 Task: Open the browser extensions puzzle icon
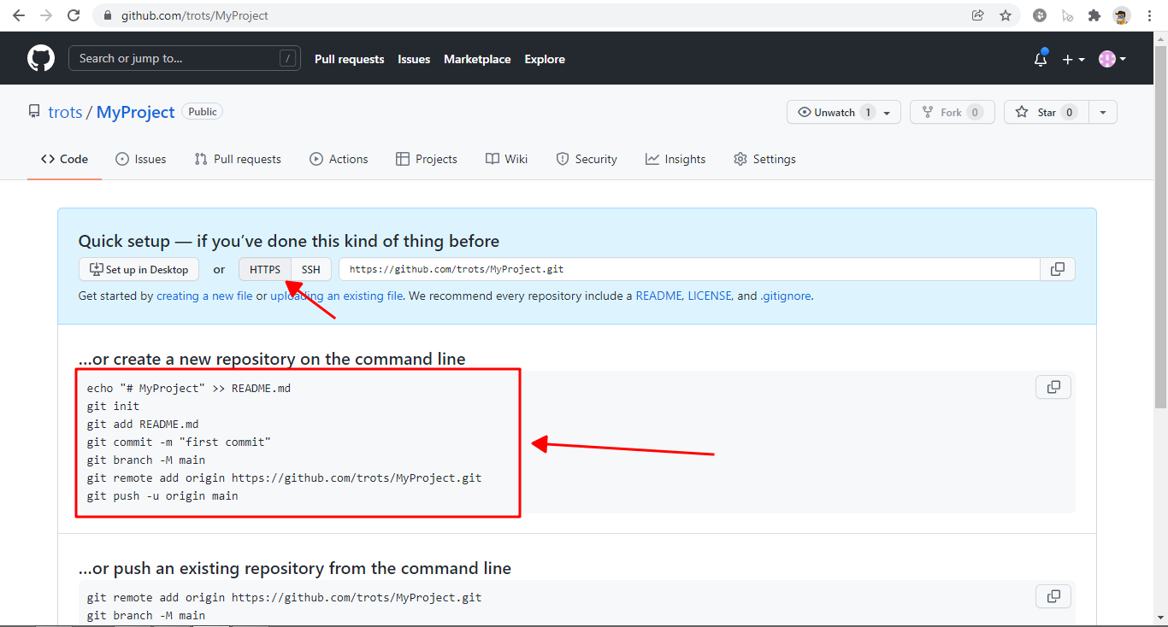(x=1094, y=15)
